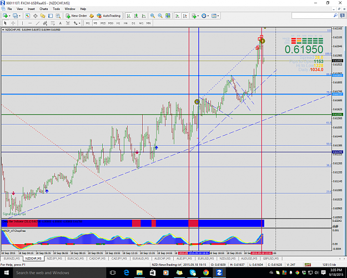Open Skype from taskbar

(x=193, y=272)
